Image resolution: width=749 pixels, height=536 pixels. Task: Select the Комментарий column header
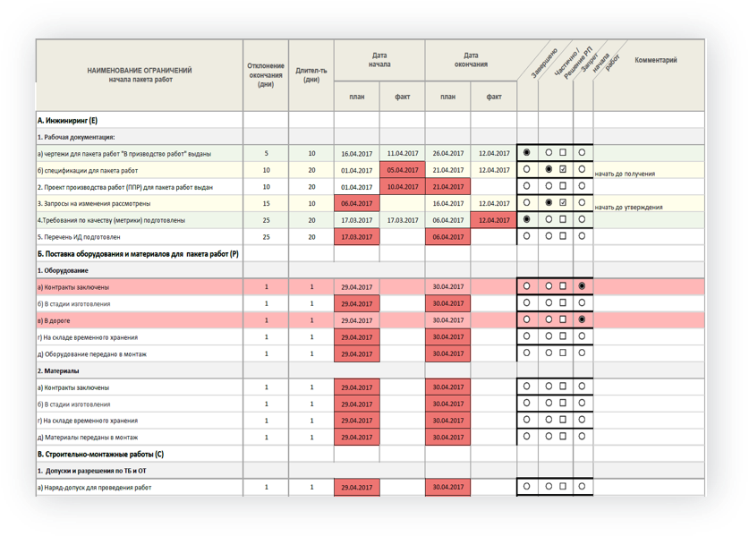pos(656,60)
